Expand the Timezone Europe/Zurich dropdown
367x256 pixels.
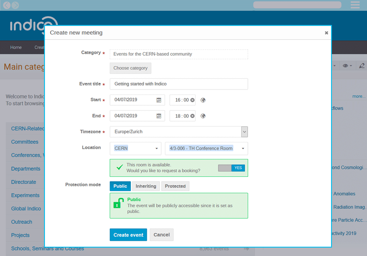coord(244,132)
